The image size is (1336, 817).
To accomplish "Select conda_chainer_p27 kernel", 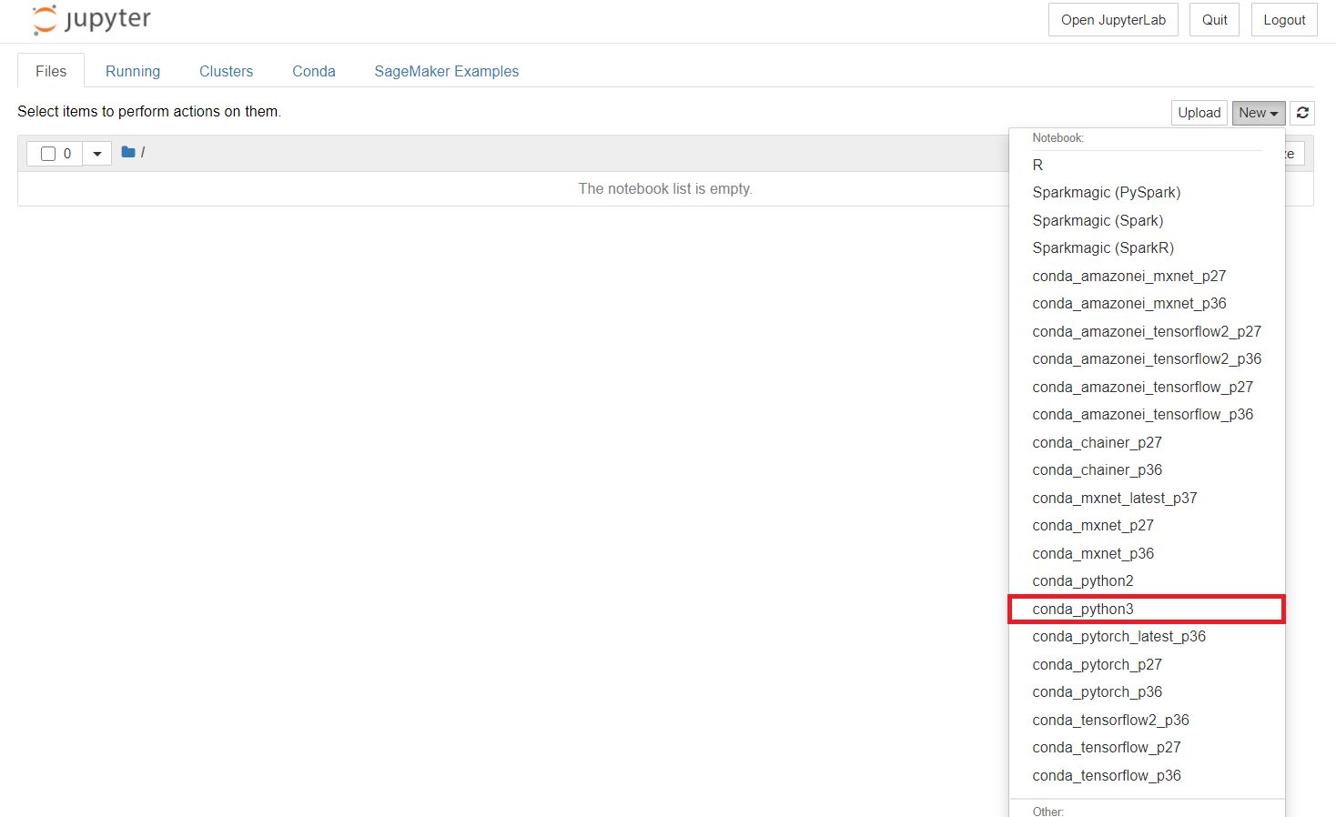I will pyautogui.click(x=1147, y=442).
